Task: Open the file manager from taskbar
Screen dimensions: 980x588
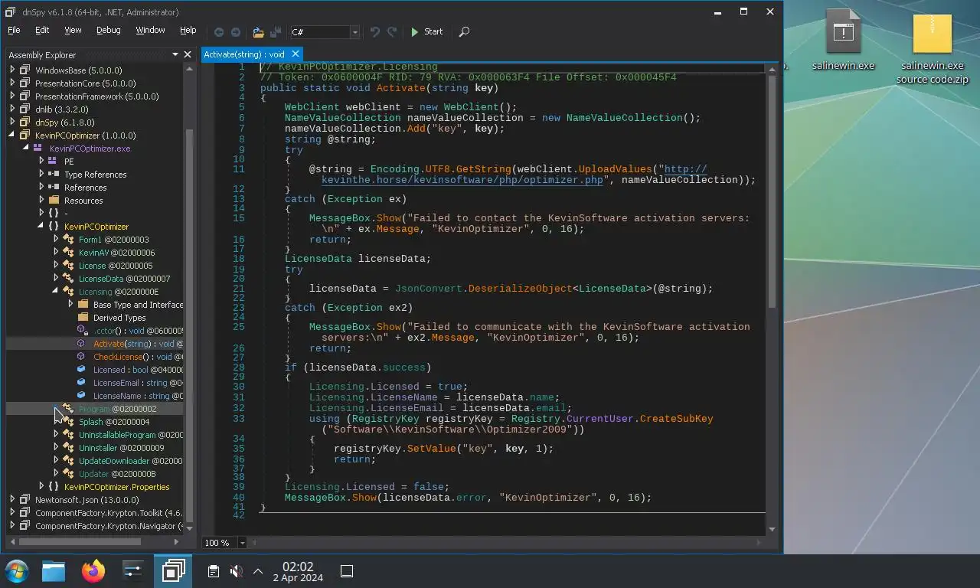Action: click(54, 570)
